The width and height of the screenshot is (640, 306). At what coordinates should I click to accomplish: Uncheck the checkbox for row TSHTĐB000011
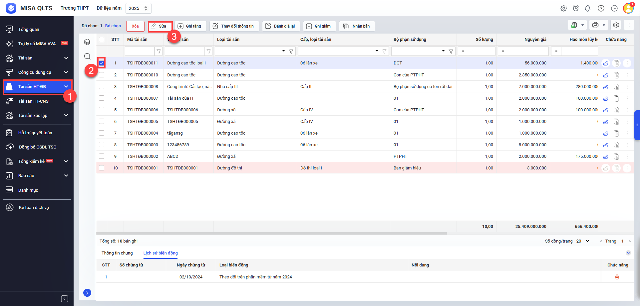(x=102, y=63)
